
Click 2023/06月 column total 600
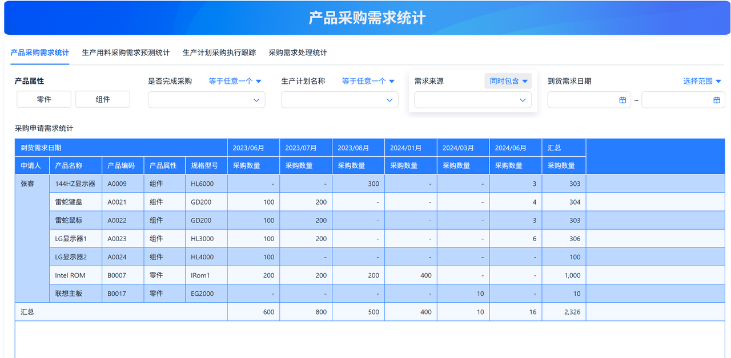[x=254, y=312]
